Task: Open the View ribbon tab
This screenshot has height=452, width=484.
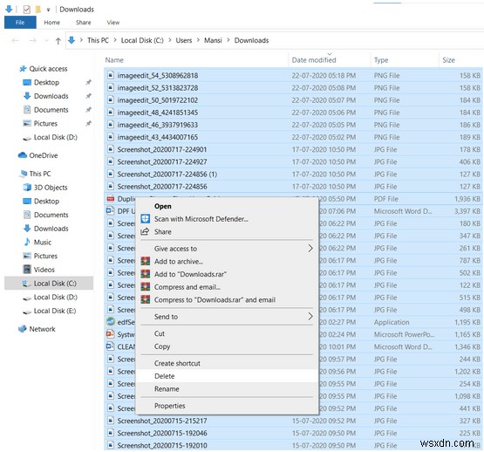Action: click(113, 22)
